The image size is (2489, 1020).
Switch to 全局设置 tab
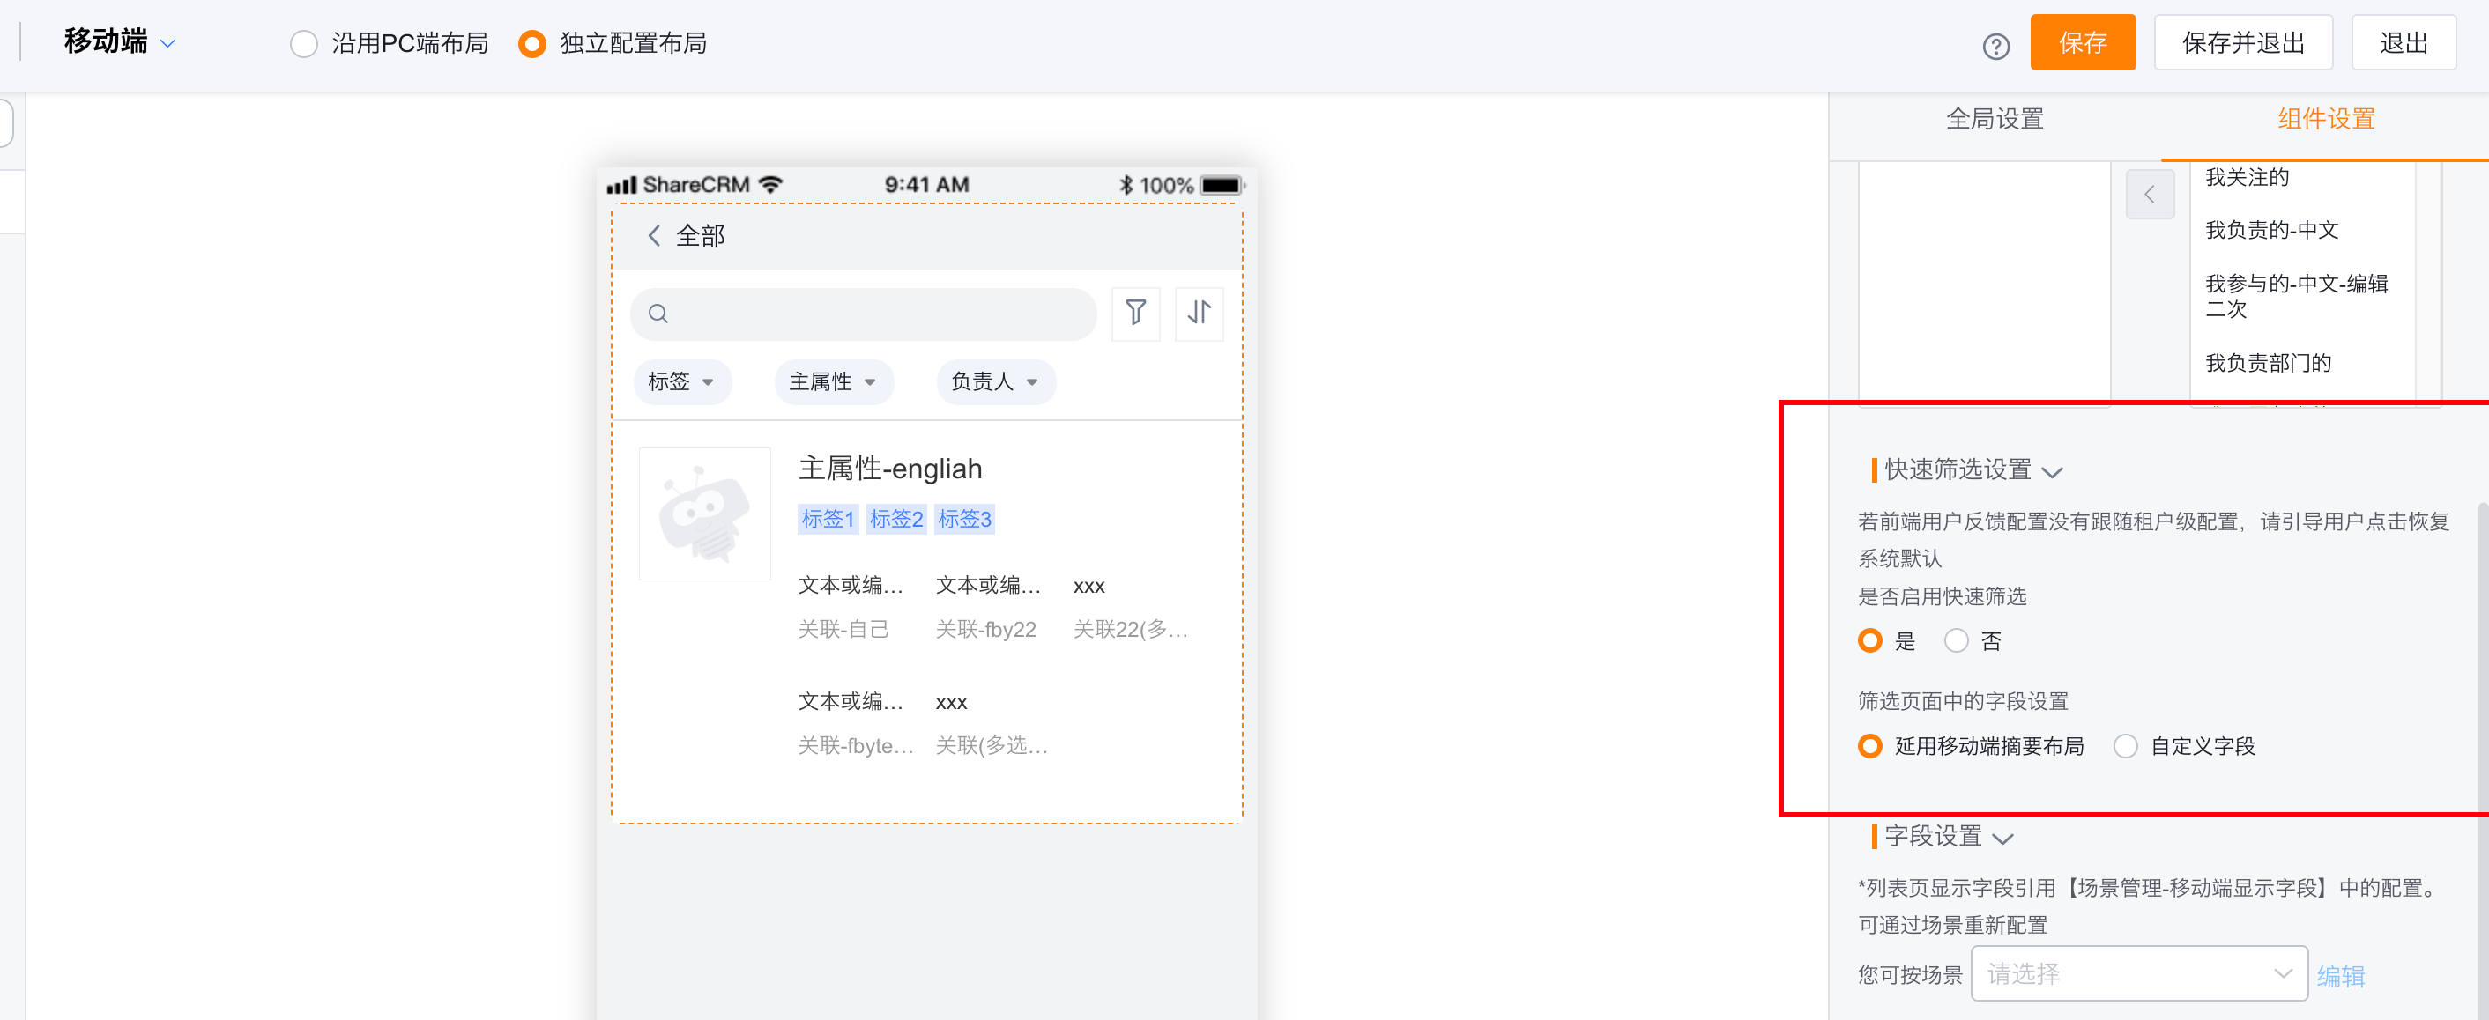click(1995, 119)
